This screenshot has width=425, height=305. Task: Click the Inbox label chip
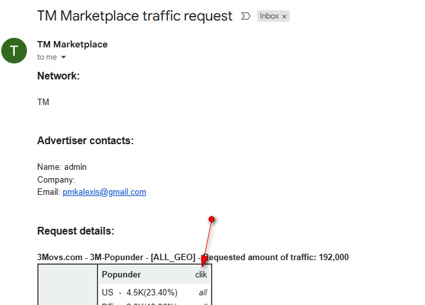(x=269, y=16)
